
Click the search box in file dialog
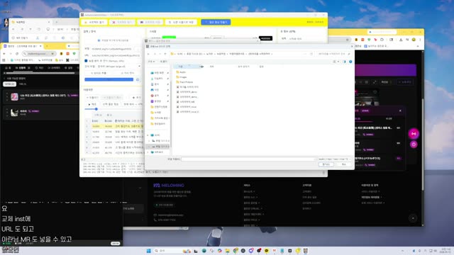point(334,54)
